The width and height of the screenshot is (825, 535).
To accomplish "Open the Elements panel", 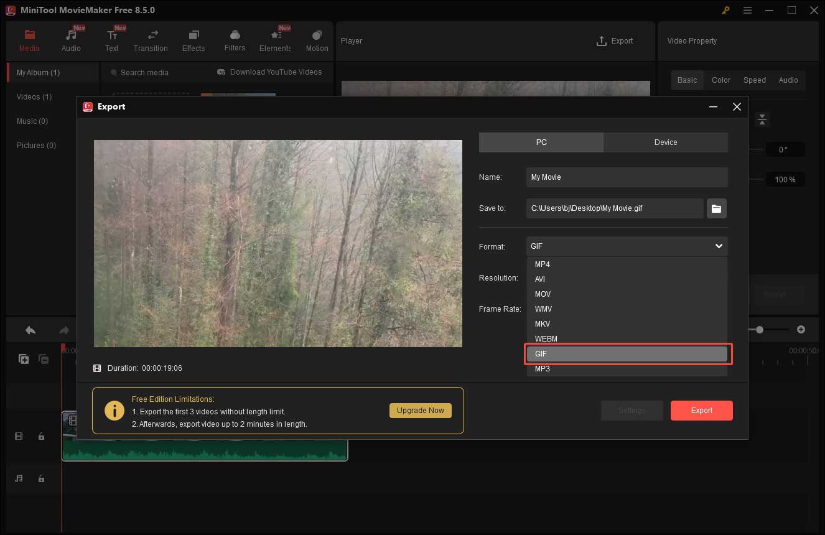I will (274, 39).
